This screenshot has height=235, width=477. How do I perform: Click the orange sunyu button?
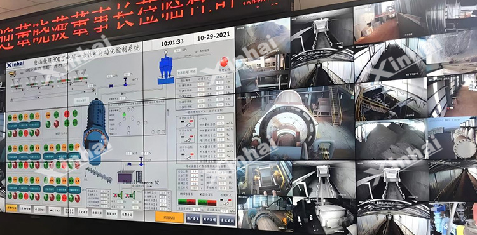tap(169, 217)
